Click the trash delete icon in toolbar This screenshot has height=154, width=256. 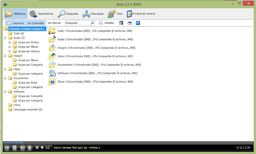[x=121, y=23]
